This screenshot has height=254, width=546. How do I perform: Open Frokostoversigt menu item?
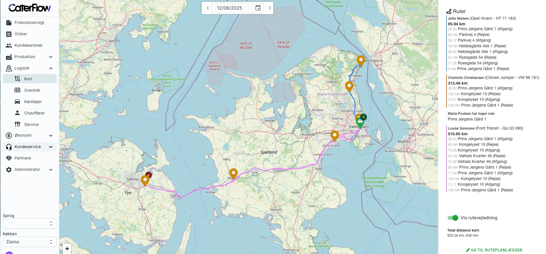30,23
